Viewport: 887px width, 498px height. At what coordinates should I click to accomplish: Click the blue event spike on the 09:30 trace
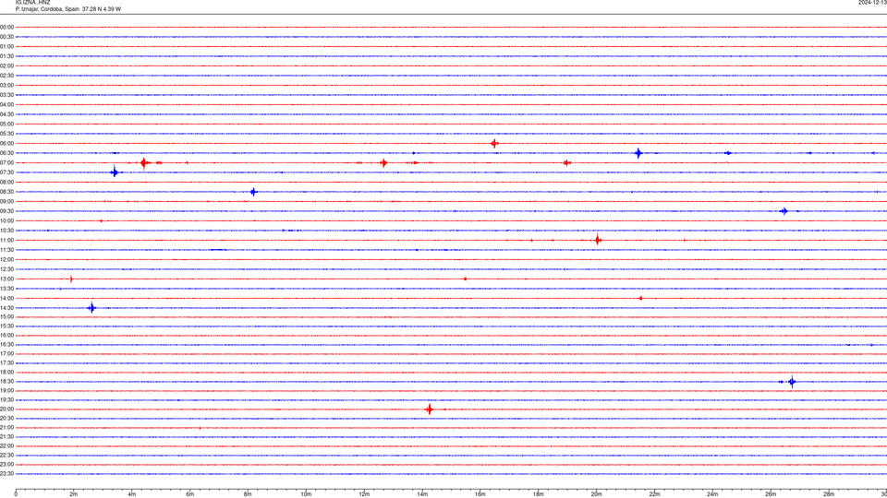tap(784, 211)
